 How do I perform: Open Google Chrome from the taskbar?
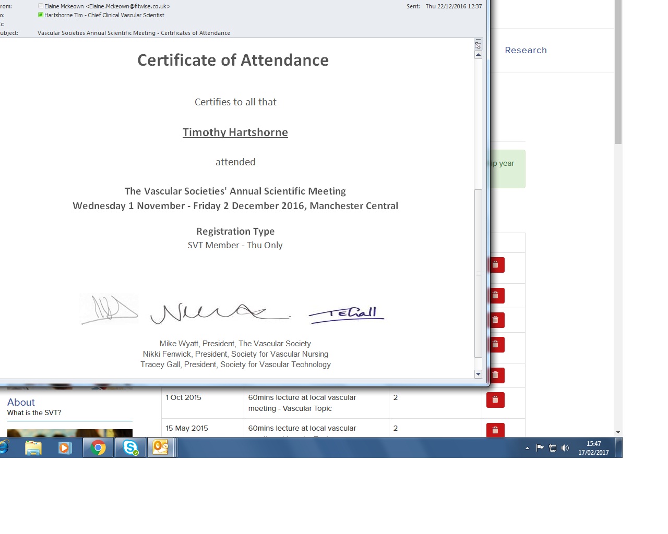tap(98, 447)
